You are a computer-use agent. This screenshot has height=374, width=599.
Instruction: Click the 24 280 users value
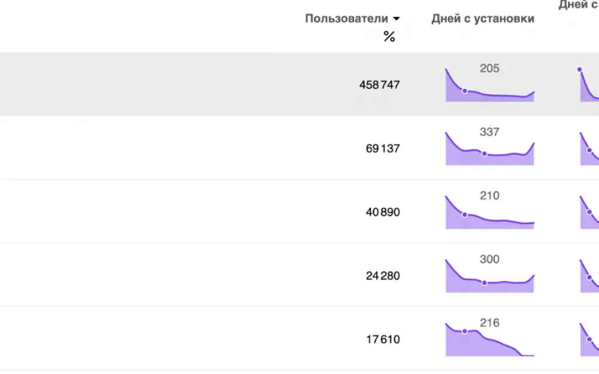tap(383, 275)
